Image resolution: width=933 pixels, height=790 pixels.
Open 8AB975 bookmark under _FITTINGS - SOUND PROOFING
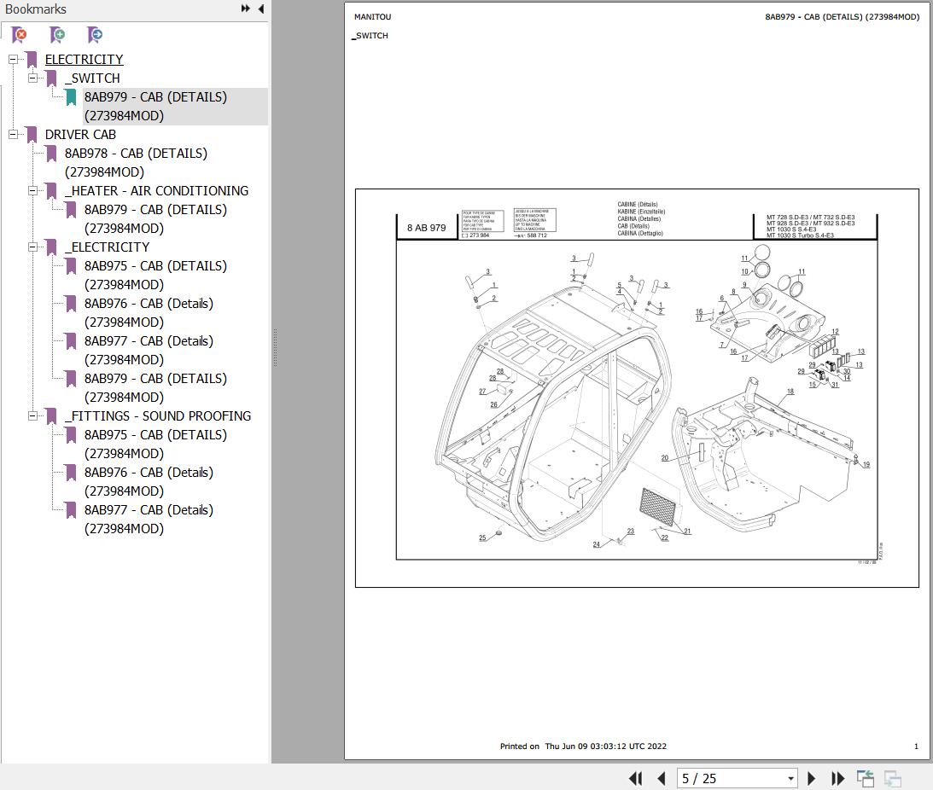point(155,444)
